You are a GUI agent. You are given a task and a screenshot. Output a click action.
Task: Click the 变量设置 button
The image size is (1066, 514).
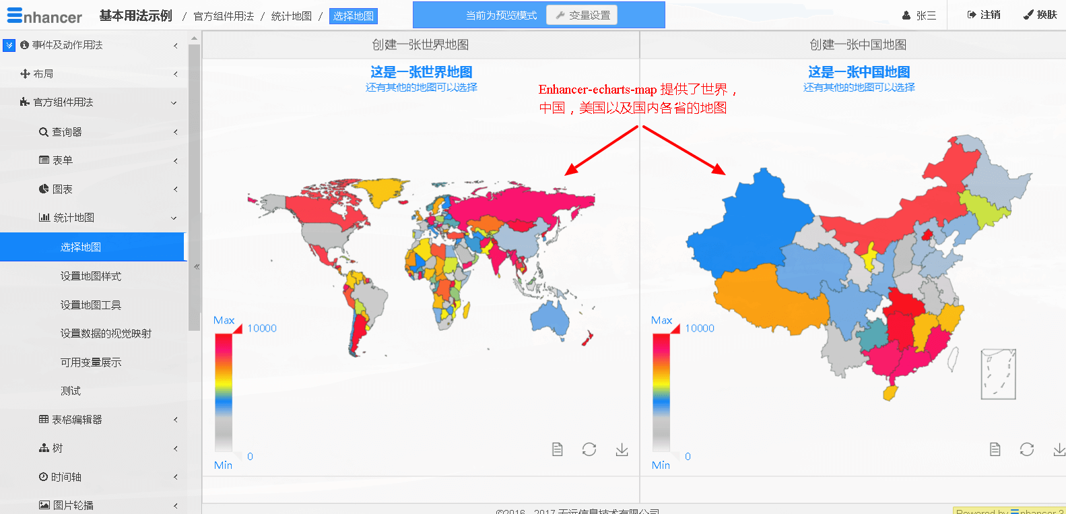[x=582, y=15]
